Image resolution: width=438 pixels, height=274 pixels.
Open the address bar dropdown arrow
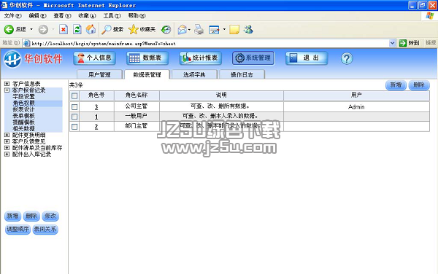(392, 43)
